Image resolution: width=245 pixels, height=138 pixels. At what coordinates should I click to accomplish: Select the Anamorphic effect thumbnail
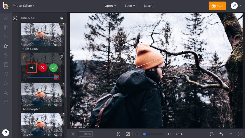[x=43, y=98]
